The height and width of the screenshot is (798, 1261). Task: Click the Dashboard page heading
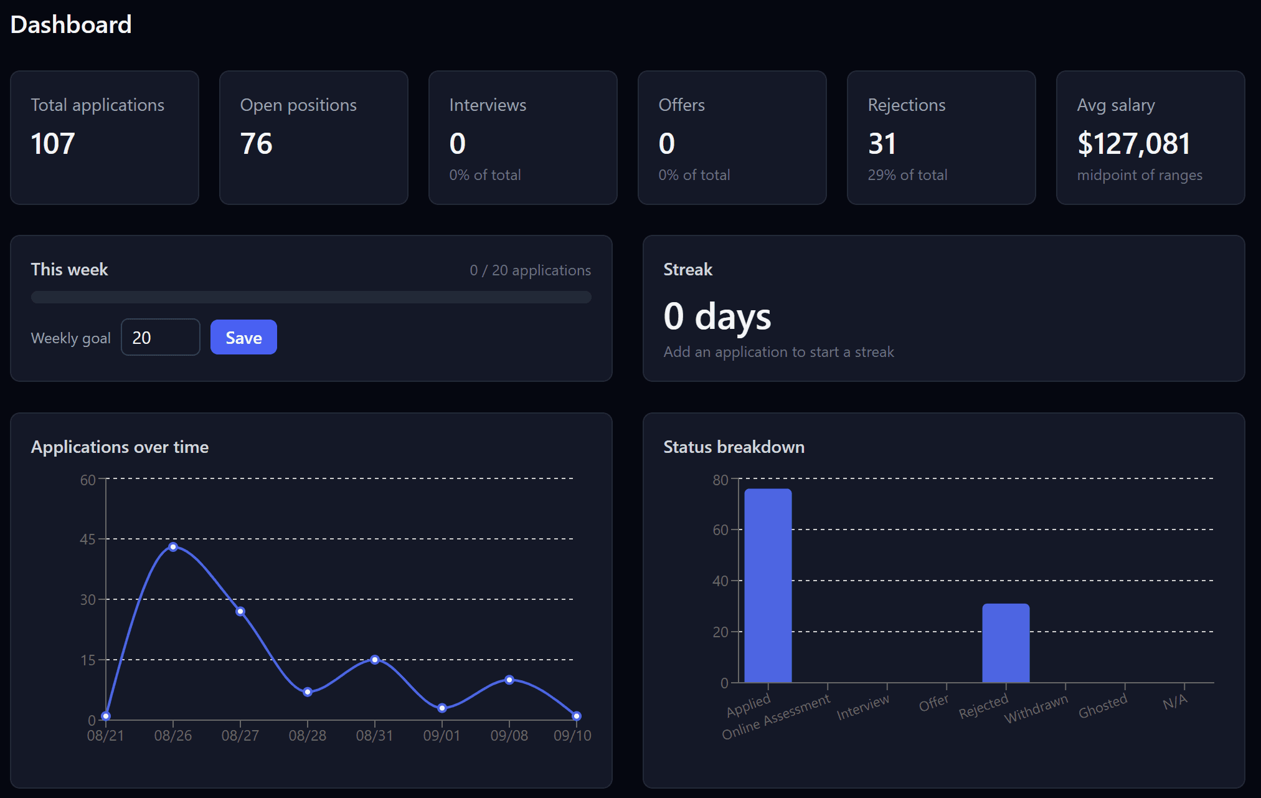(x=71, y=25)
